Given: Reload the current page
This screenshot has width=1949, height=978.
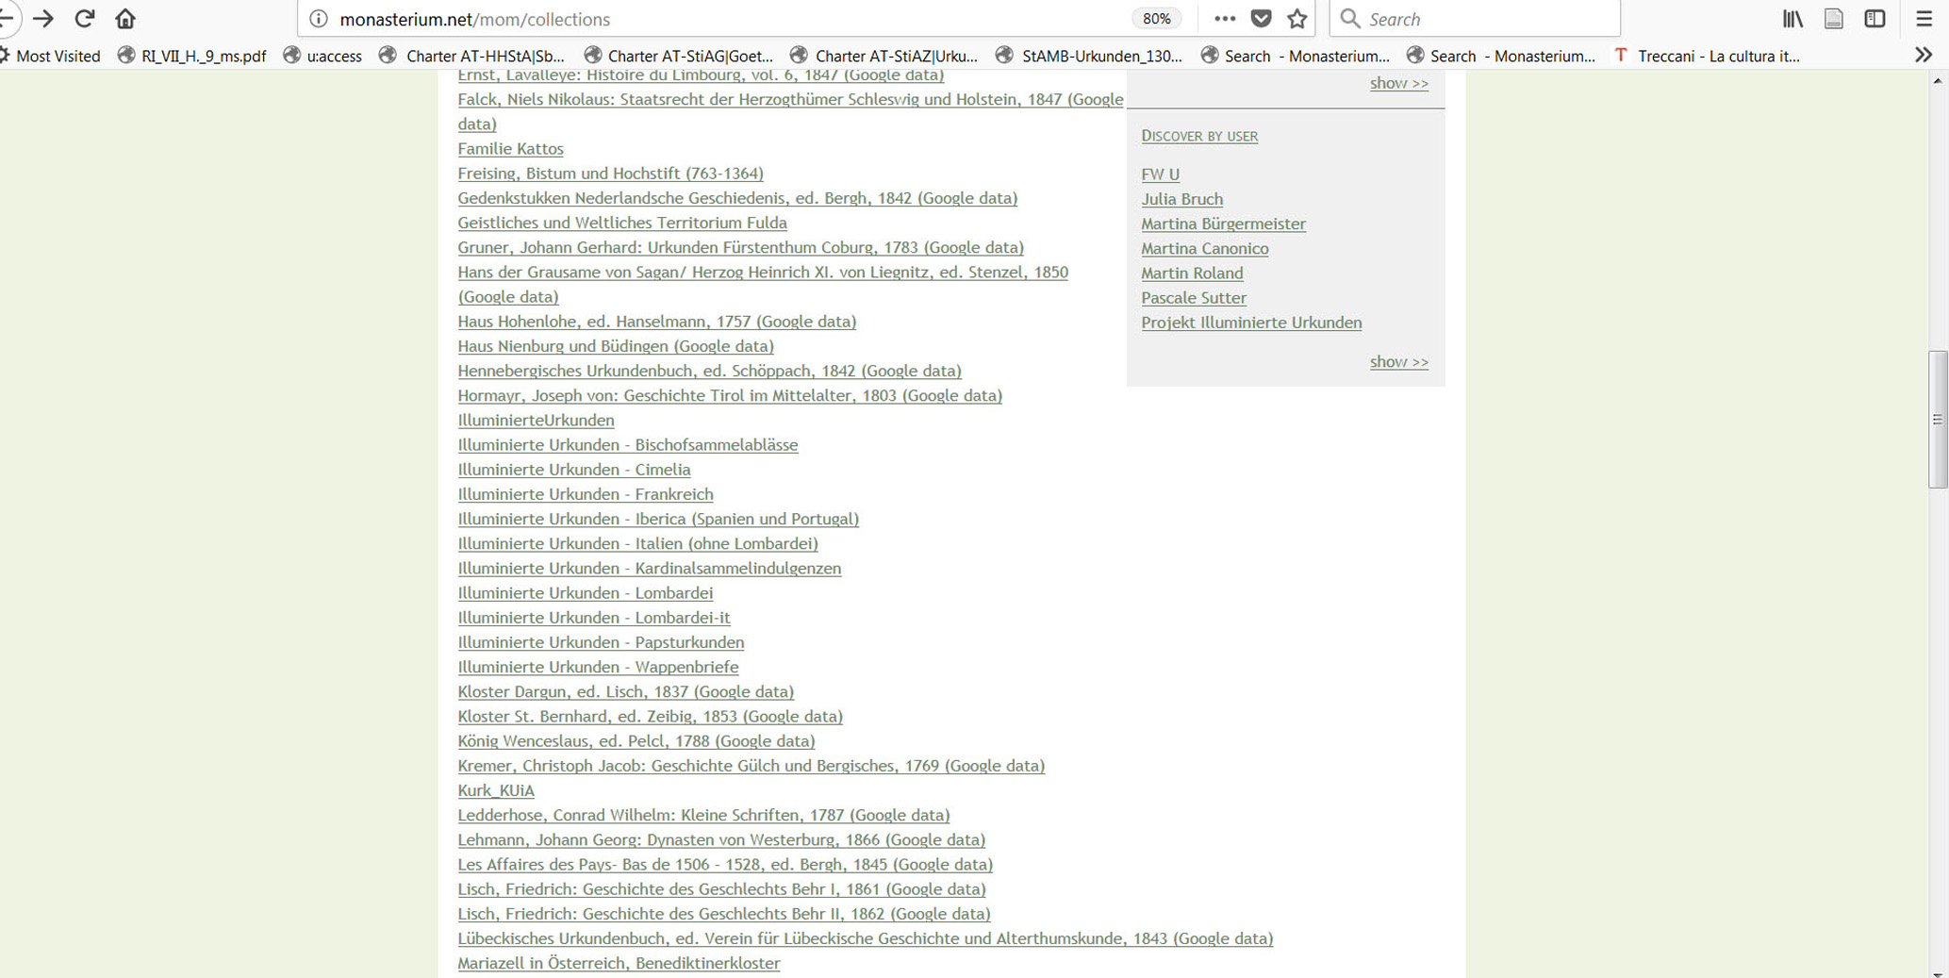Looking at the screenshot, I should (85, 19).
